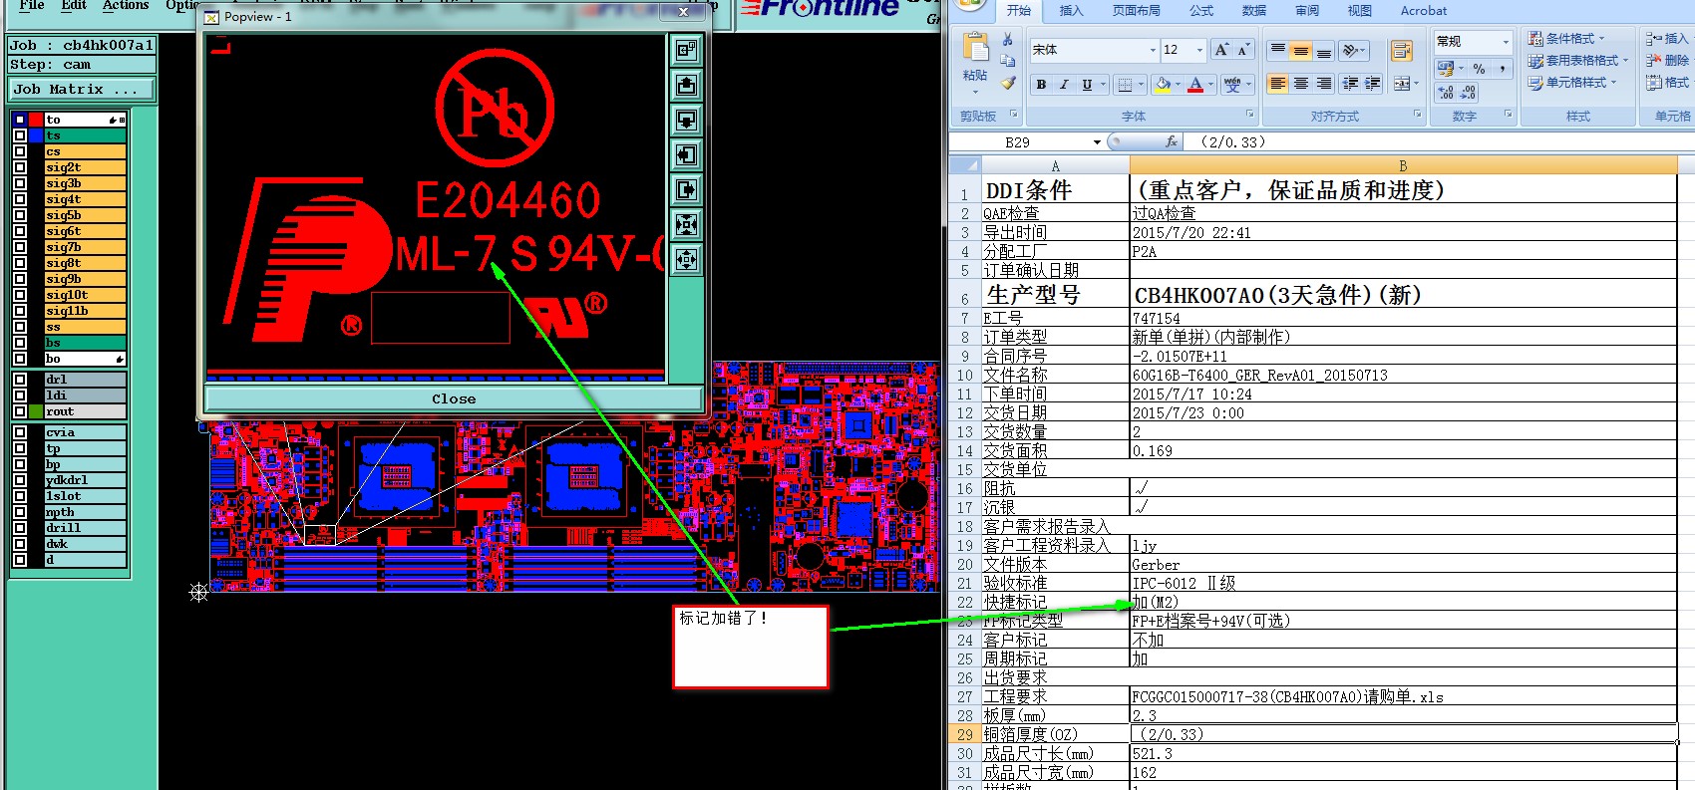Select the sig7b layer name

tap(86, 247)
